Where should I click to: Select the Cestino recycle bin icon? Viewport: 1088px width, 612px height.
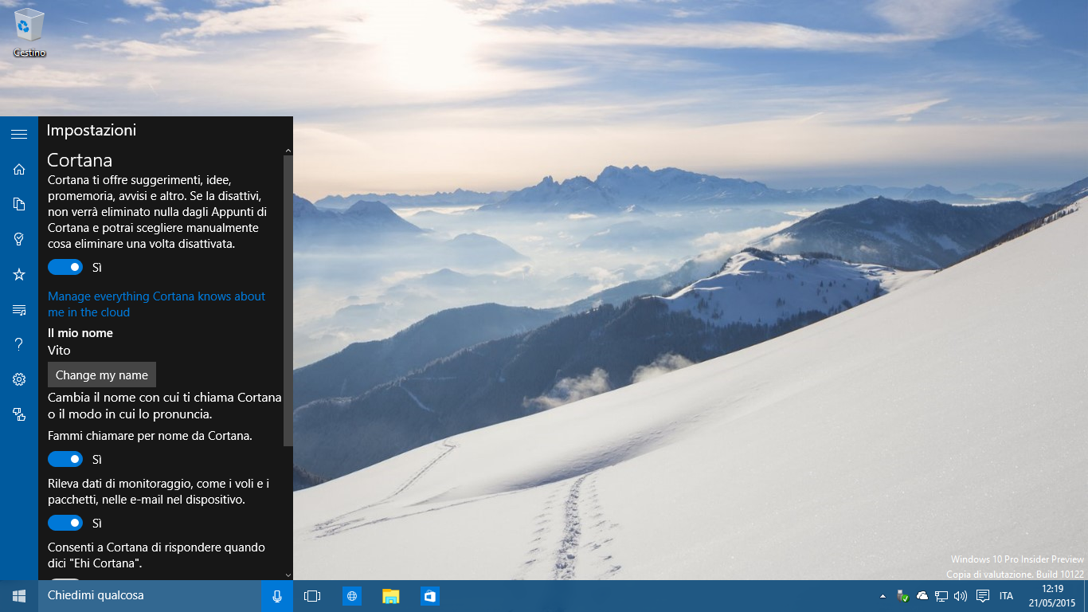[29, 33]
